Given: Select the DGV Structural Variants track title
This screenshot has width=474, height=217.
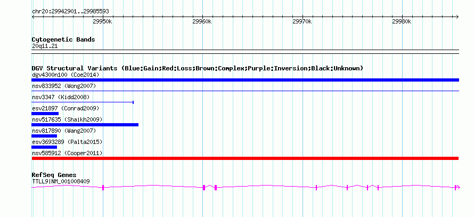Looking at the screenshot, I should [197, 68].
